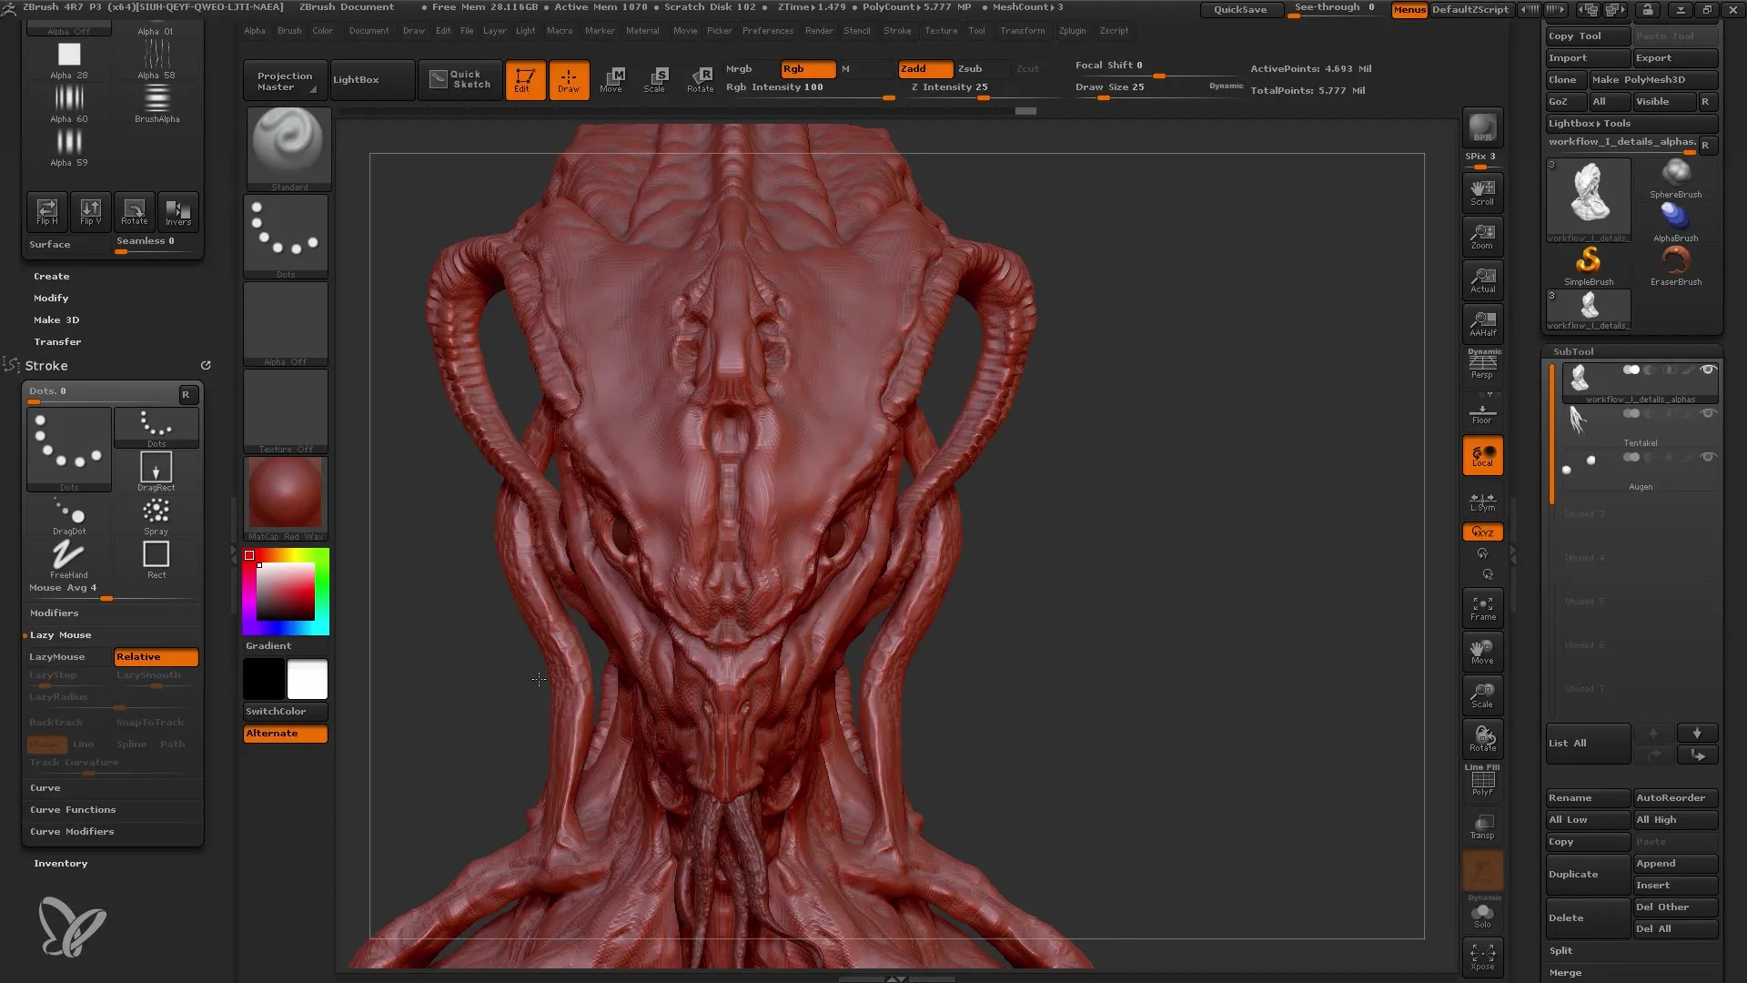The width and height of the screenshot is (1747, 983).
Task: Open the Texture menu item
Action: [941, 30]
